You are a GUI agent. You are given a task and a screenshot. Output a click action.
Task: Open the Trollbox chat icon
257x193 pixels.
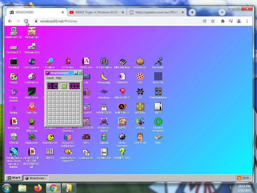pyautogui.click(x=50, y=63)
